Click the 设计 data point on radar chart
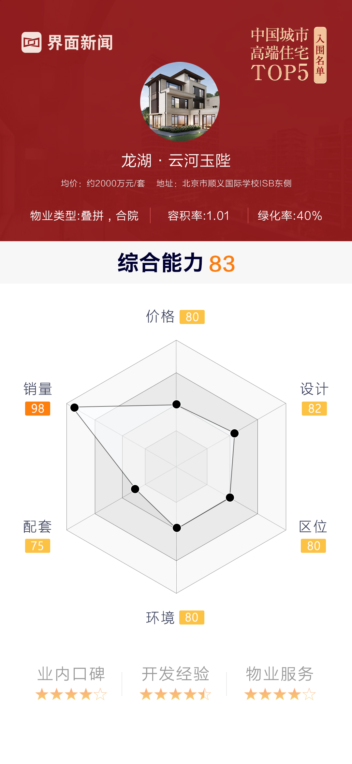The image size is (352, 764). (x=234, y=433)
